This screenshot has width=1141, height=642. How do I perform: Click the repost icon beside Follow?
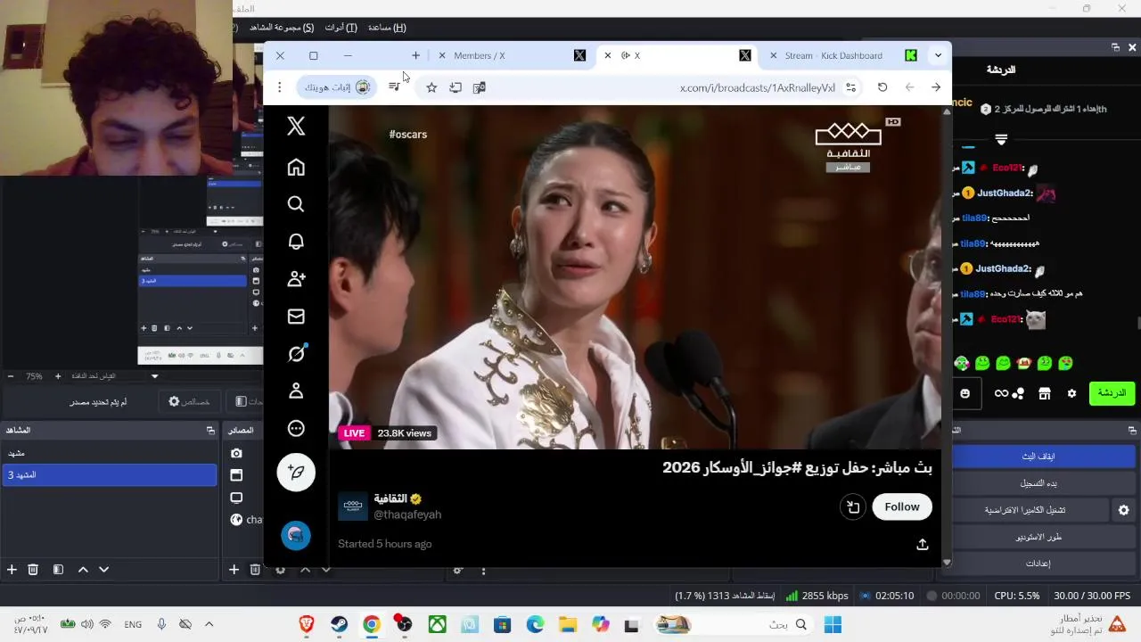coord(853,506)
